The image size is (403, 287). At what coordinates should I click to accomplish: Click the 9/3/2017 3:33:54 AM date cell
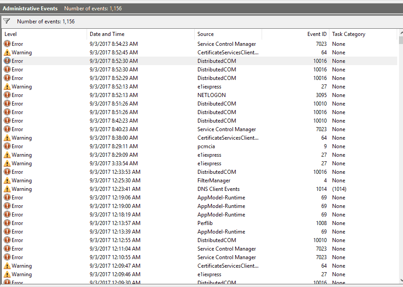pyautogui.click(x=114, y=163)
